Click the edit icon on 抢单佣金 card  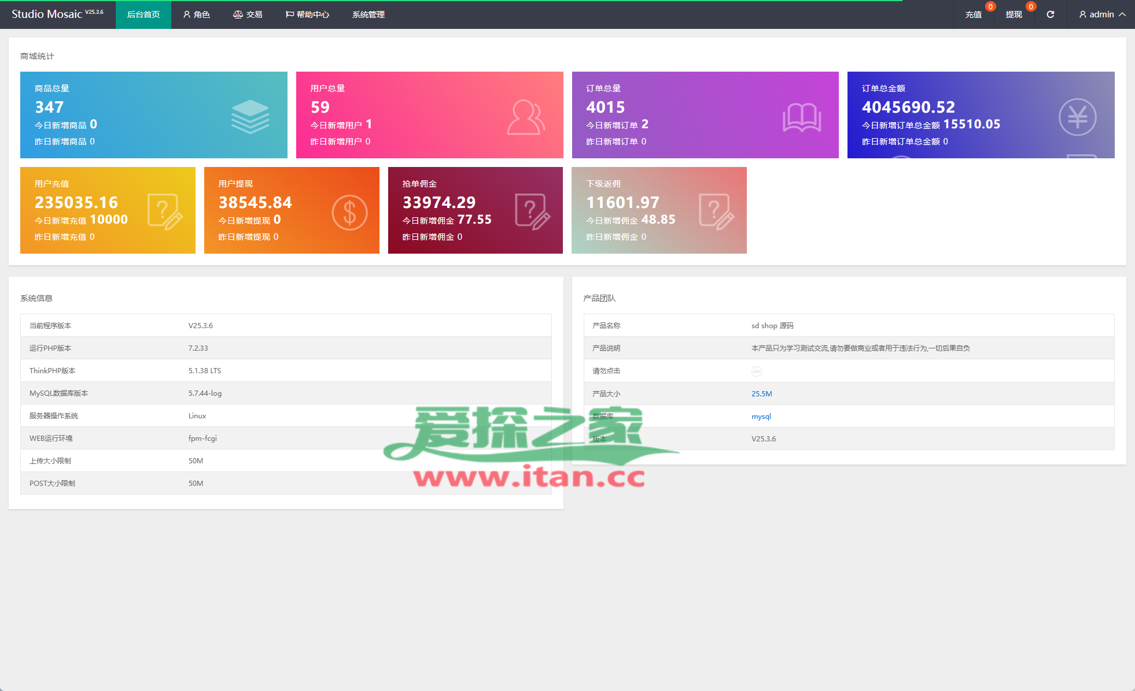pyautogui.click(x=532, y=212)
